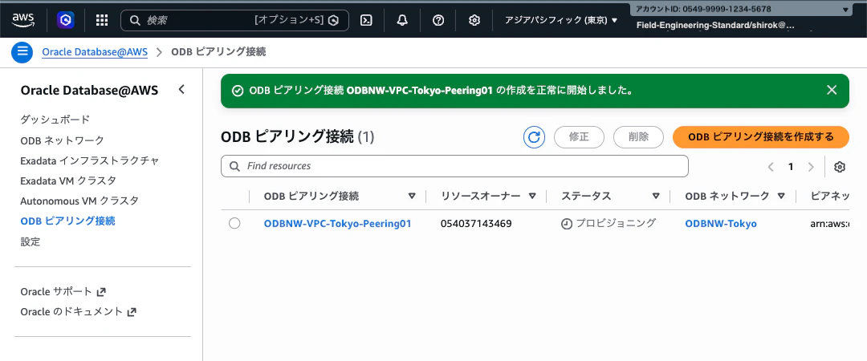Dismiss the green success banner
Image resolution: width=867 pixels, height=361 pixels.
832,90
